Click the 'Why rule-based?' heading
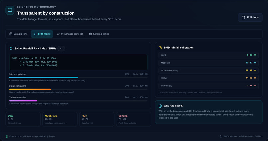268x141 pixels. click(x=174, y=106)
